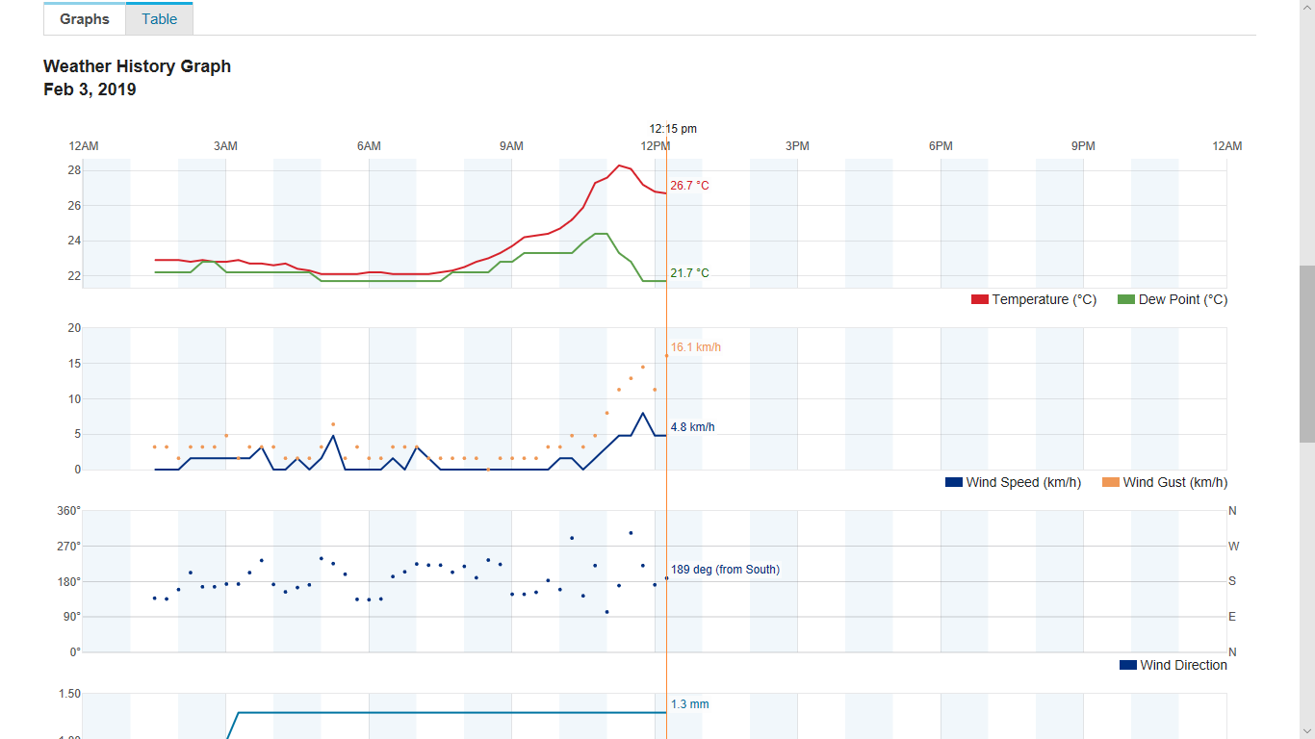Click the '1.3 mm' precipitation reading
The image size is (1315, 739).
690,704
